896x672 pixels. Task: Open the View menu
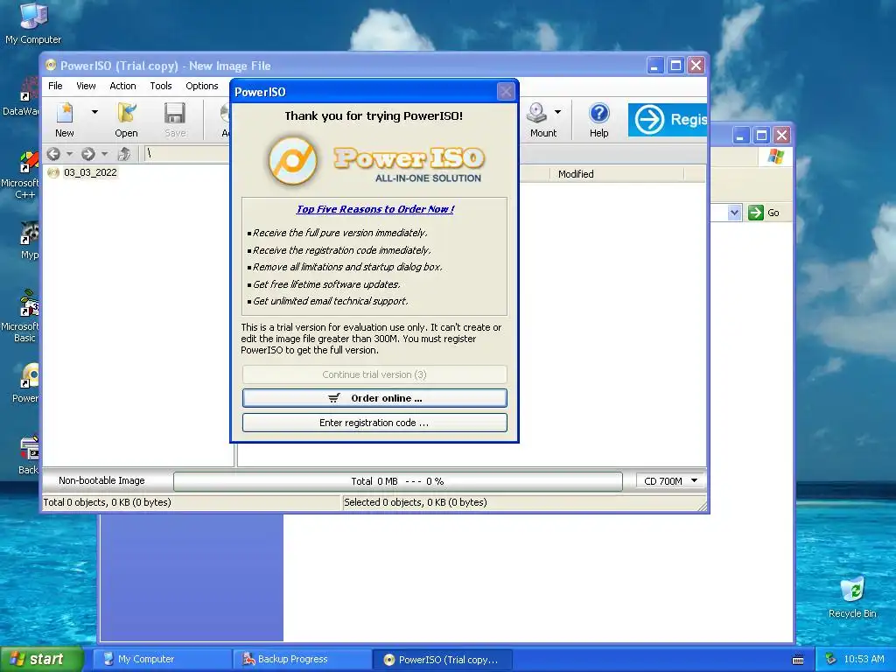click(x=87, y=86)
